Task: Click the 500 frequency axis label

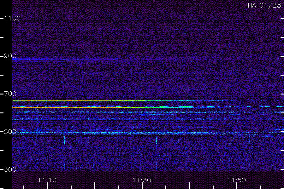Action: [10, 132]
